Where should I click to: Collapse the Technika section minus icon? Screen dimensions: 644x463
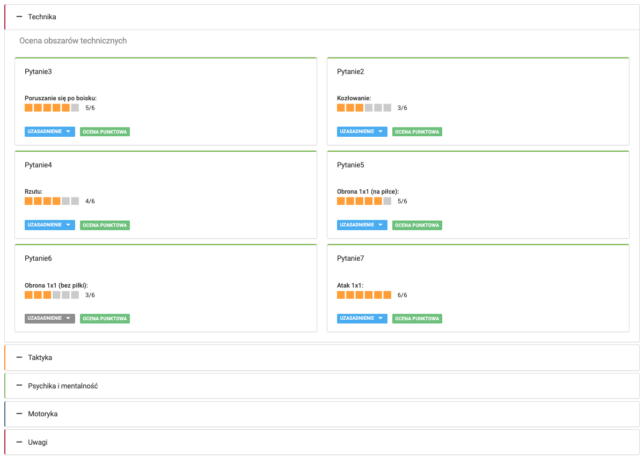[x=19, y=17]
